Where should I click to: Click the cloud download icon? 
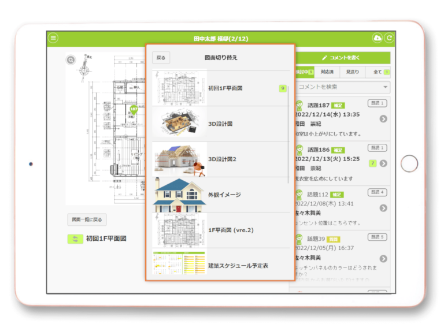click(378, 38)
